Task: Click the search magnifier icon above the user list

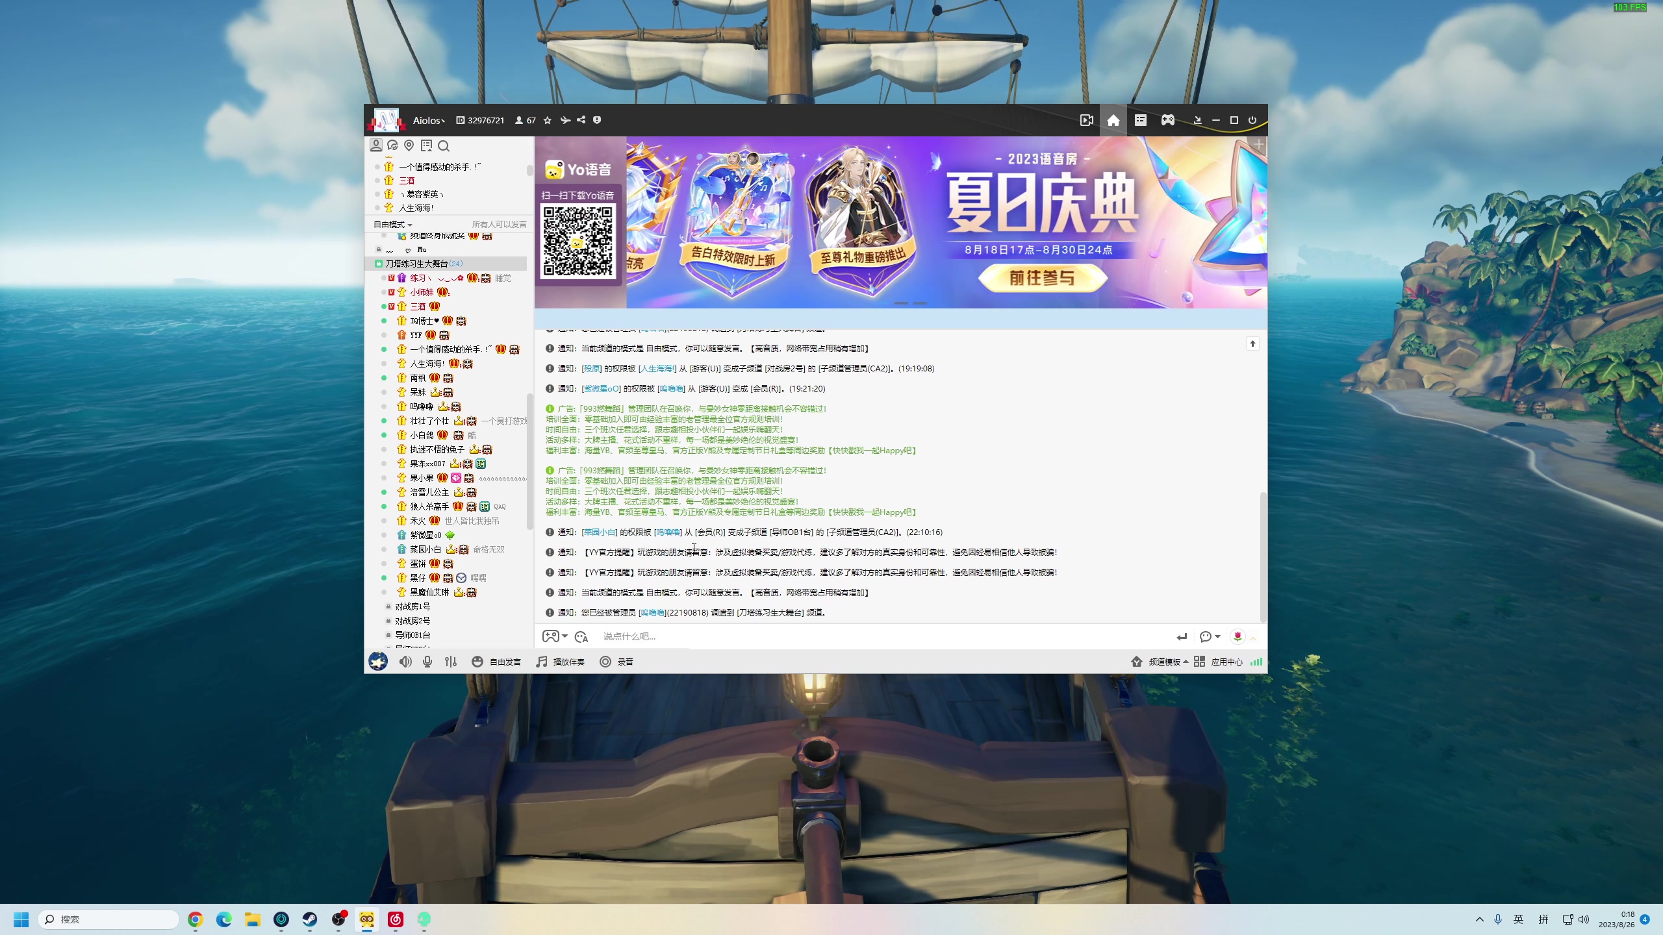Action: click(444, 145)
